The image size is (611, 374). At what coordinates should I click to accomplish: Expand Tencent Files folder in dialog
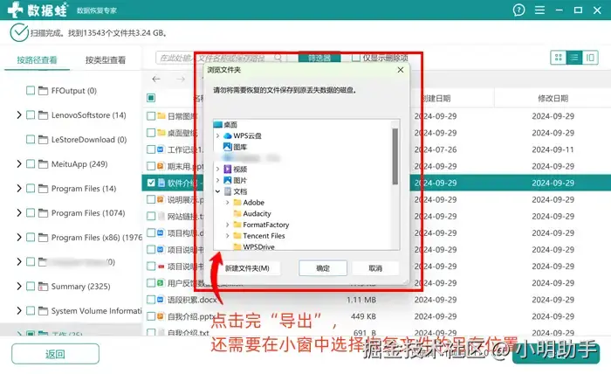[x=228, y=236]
